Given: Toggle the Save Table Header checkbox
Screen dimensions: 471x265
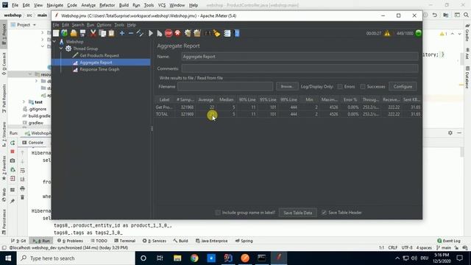Looking at the screenshot, I should pyautogui.click(x=324, y=213).
